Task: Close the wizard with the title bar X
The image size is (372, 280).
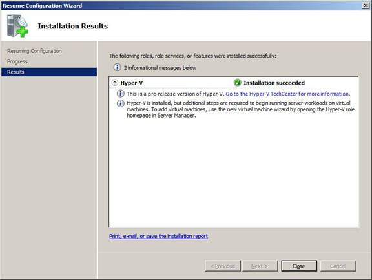Action: 366,5
